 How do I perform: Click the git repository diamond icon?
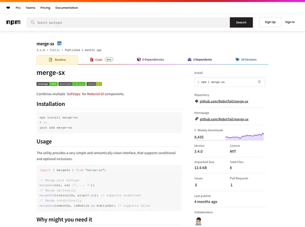click(196, 101)
